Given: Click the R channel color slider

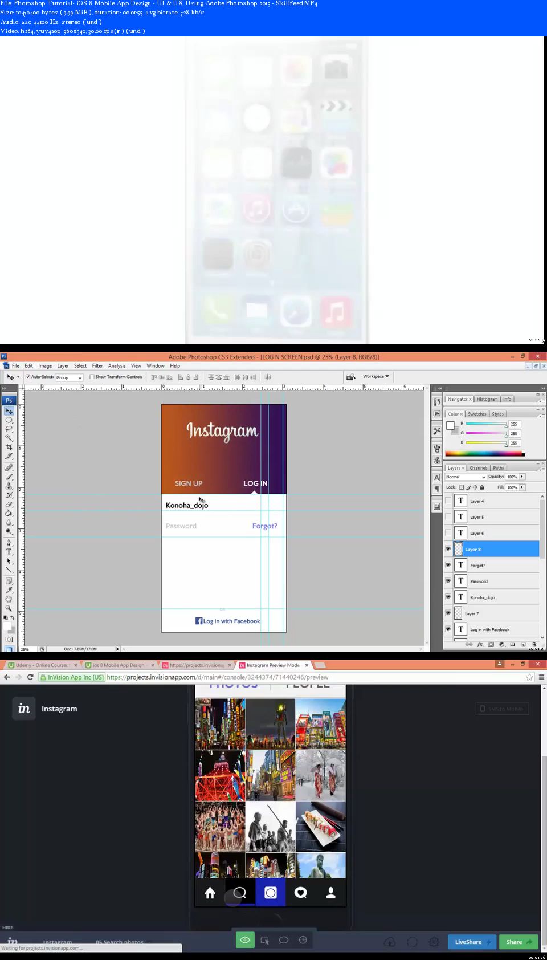Looking at the screenshot, I should pos(486,424).
